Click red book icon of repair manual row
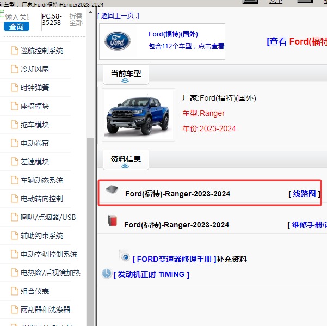This screenshot has width=327, height=326. 113,220
